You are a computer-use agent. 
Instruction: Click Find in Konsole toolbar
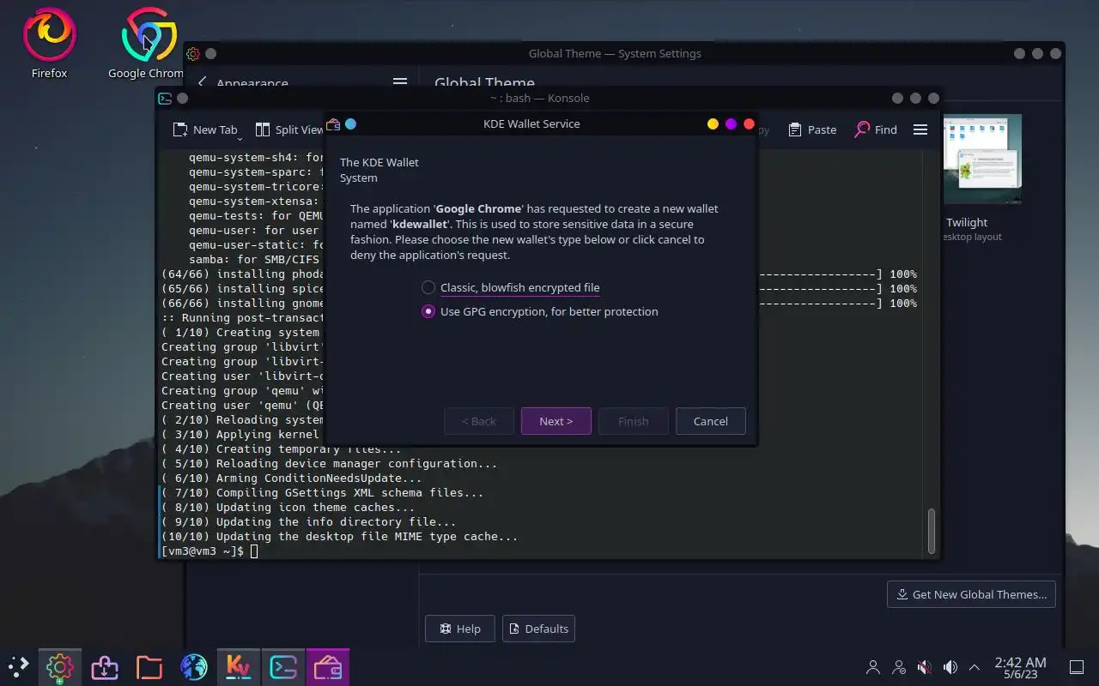coord(876,129)
